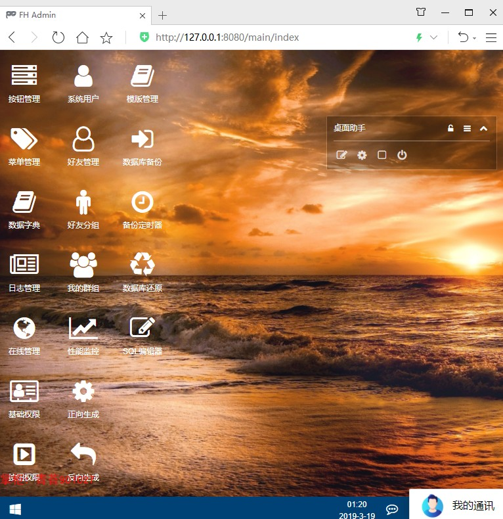Click the undo-close-tab arrow button

tap(463, 37)
